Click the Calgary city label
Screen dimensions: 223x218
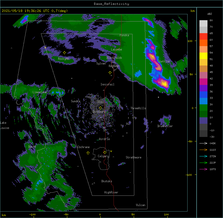point(103,156)
